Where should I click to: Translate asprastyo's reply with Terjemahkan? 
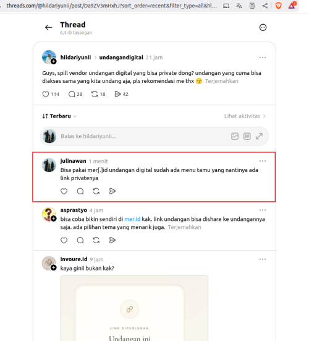pyautogui.click(x=185, y=227)
